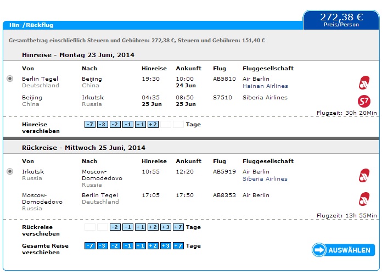Viewport: 382px width, 274px height.
Task: Click the Beijing destination in first outbound row
Action: click(x=92, y=79)
